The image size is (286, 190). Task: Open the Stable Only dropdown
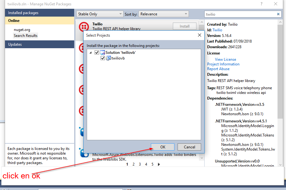click(x=100, y=14)
